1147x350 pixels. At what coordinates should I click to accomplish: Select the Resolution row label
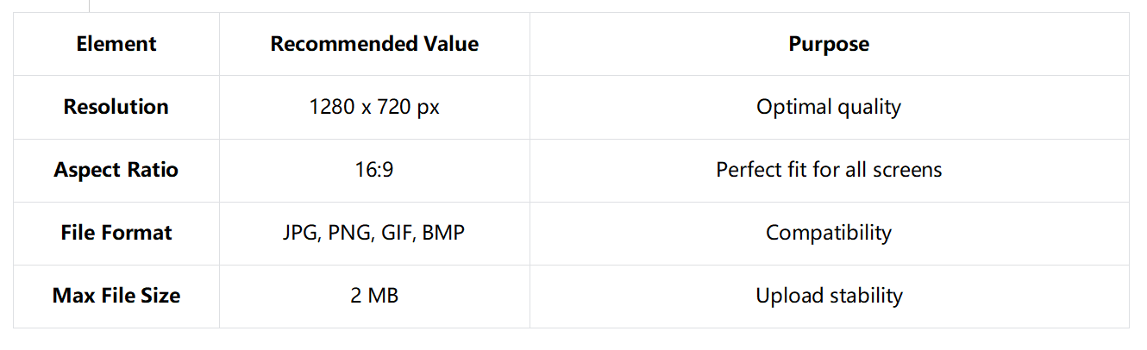116,107
